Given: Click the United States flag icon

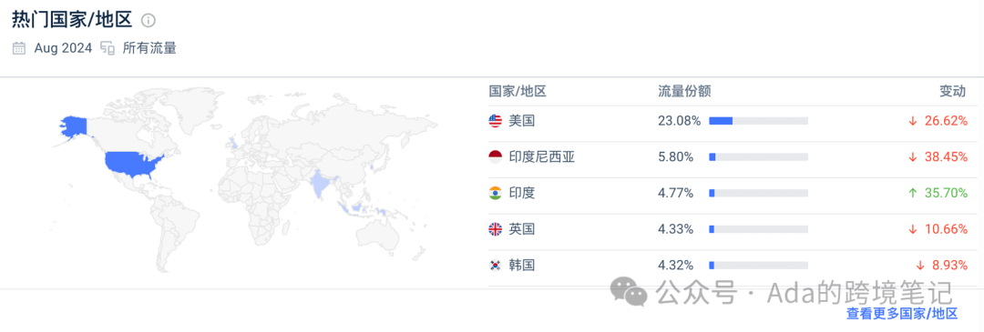Looking at the screenshot, I should point(495,121).
